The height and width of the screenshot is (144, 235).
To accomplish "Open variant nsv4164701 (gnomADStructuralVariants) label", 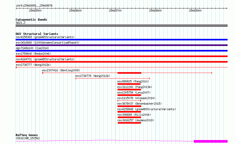I will (x=45, y=59).
